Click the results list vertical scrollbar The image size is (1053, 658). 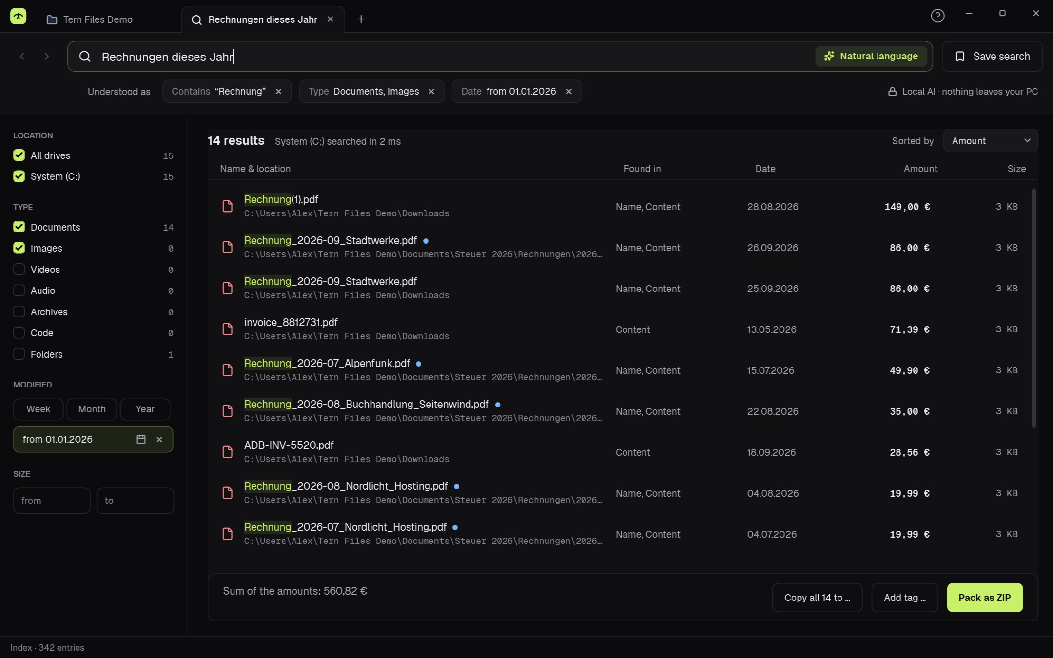point(1033,308)
